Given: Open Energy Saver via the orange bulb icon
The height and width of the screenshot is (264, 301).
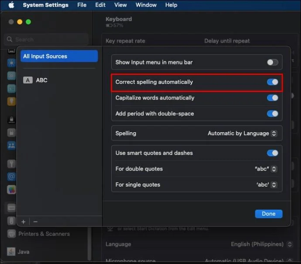Looking at the screenshot, I should 11,101.
